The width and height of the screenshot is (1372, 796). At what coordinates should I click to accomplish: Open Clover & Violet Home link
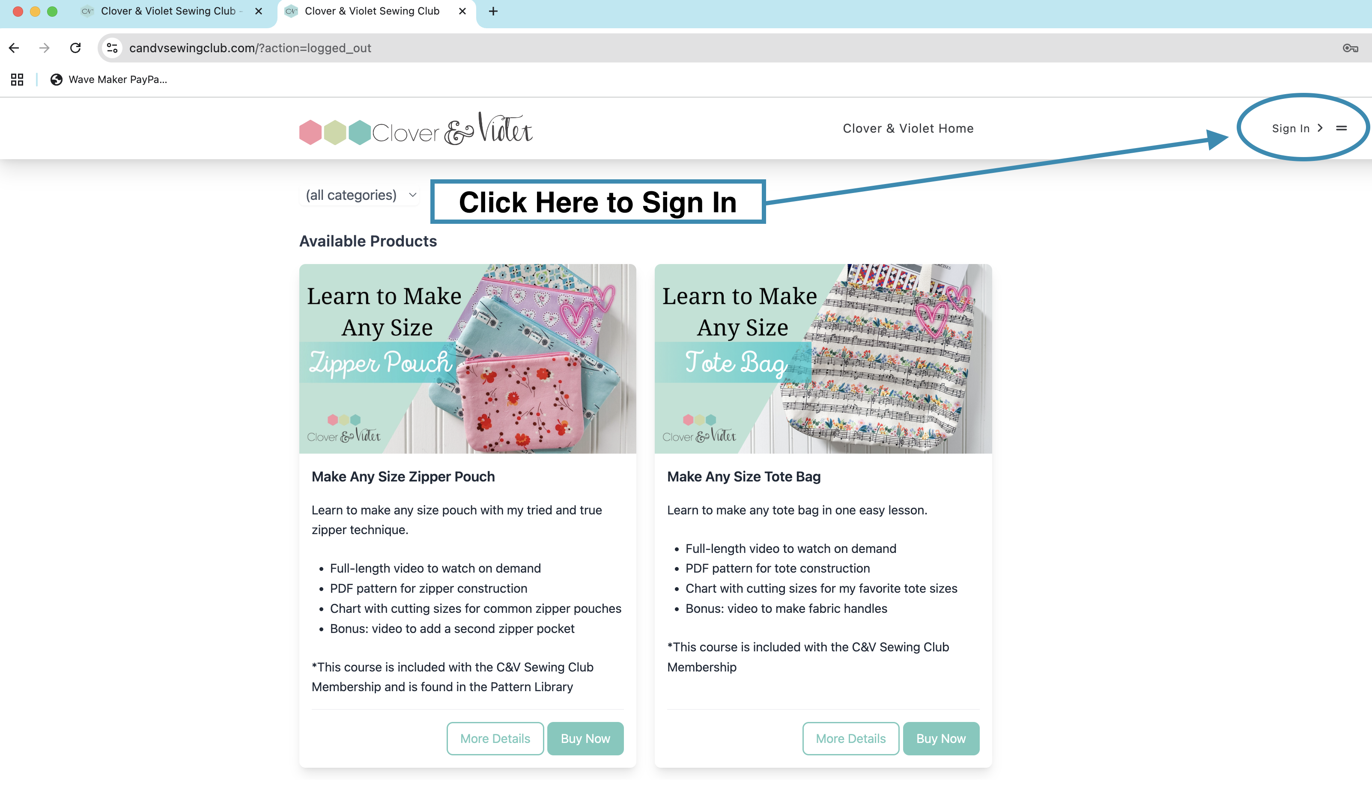click(x=907, y=128)
